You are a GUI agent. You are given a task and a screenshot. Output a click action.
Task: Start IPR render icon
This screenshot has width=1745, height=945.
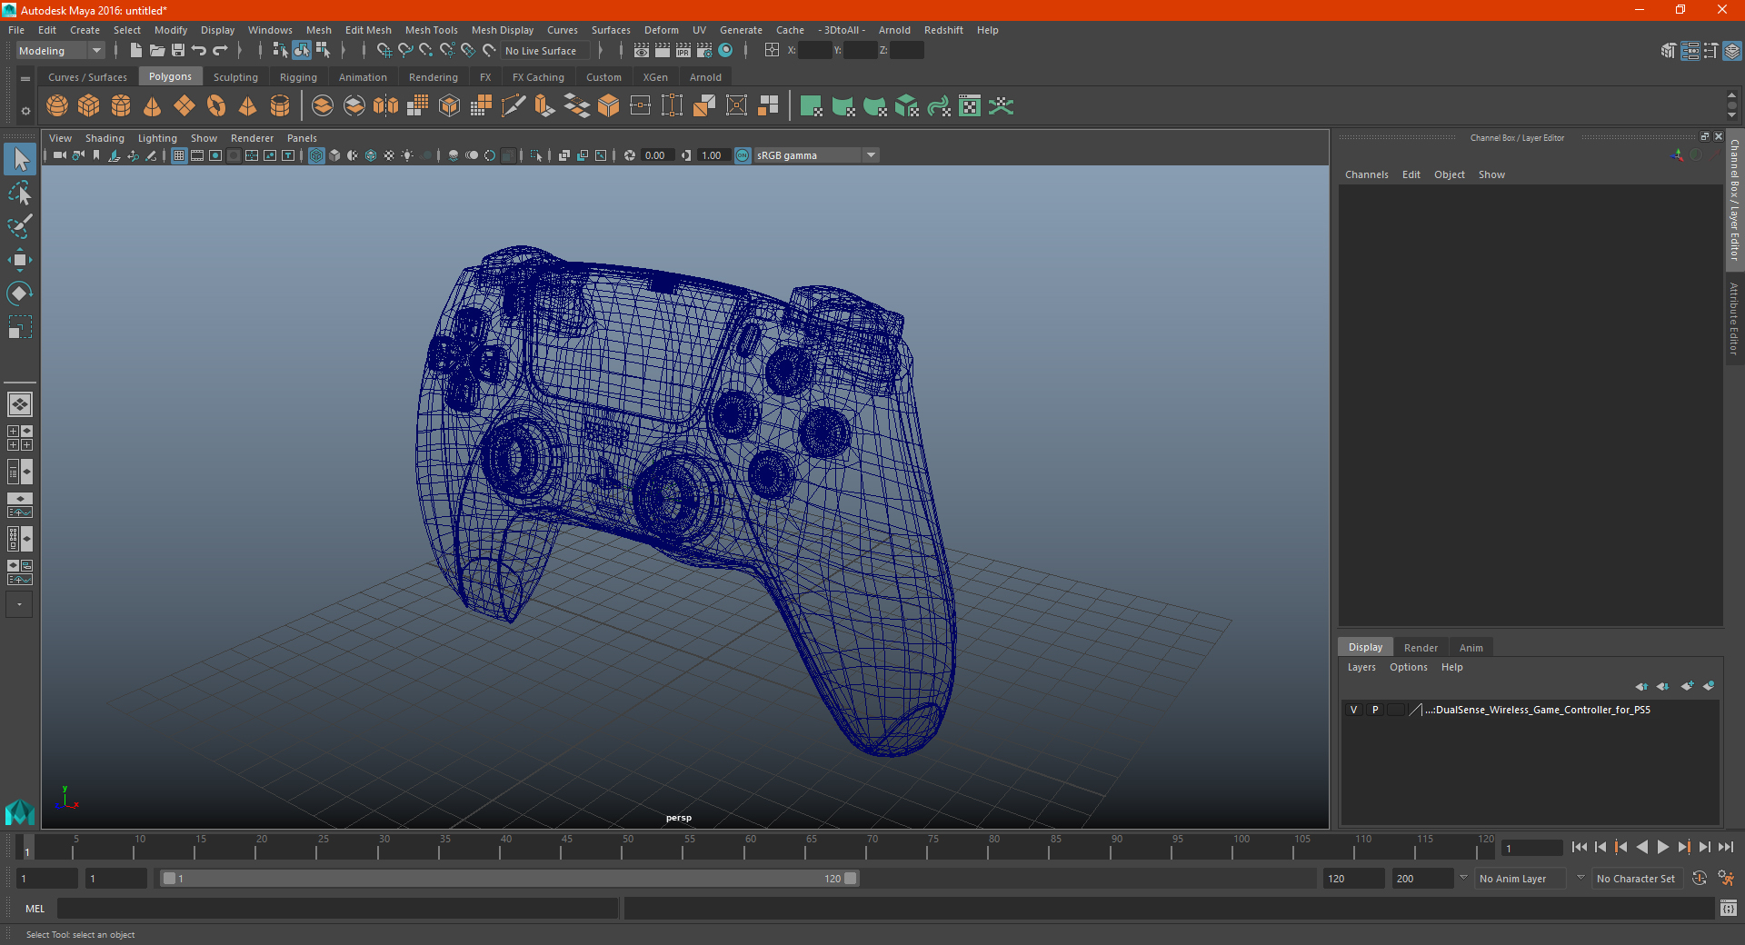(683, 51)
